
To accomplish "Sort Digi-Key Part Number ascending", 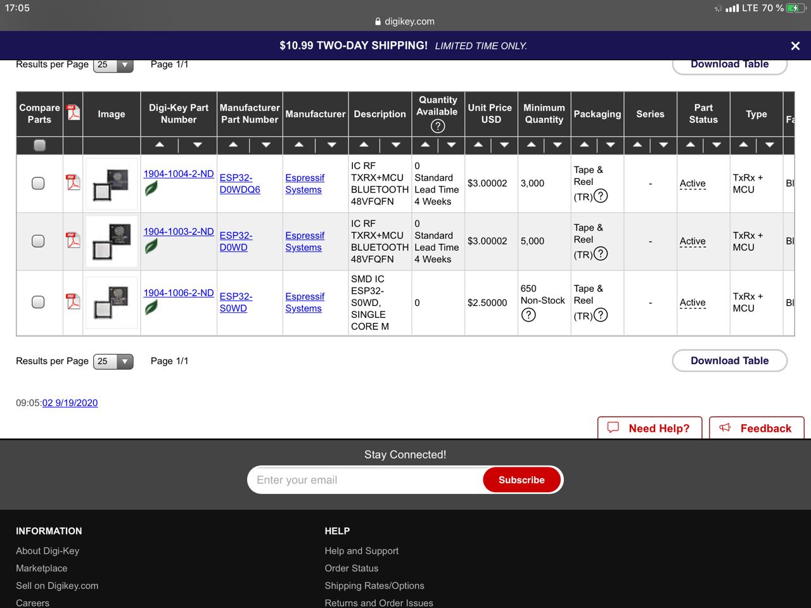I will coord(160,145).
